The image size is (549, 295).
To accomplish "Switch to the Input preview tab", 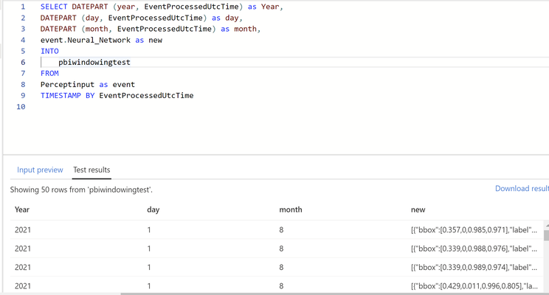I will tap(40, 170).
